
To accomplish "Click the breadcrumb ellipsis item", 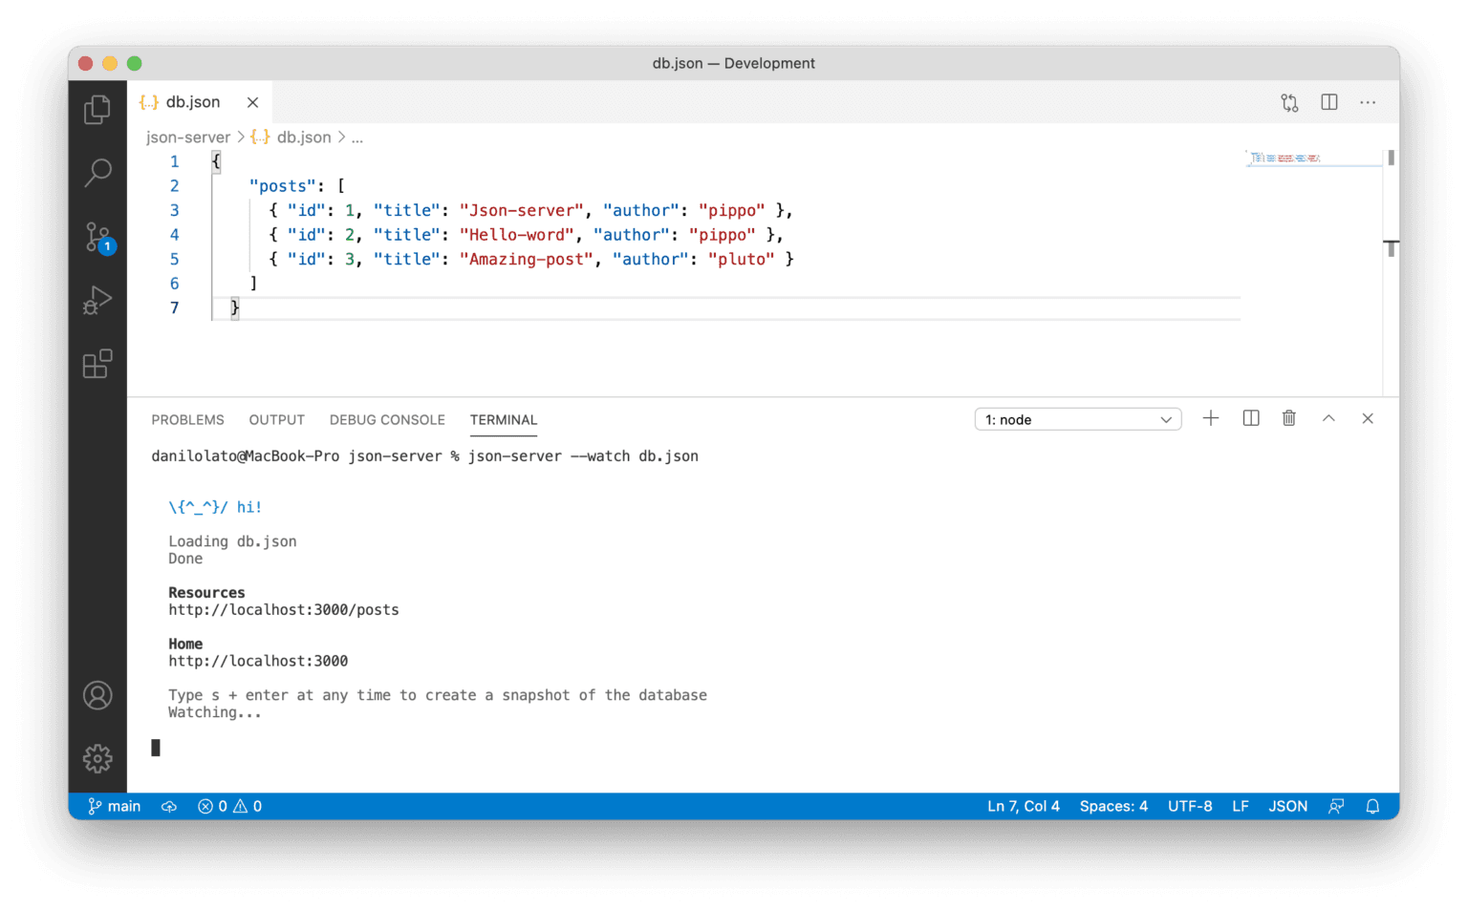I will pyautogui.click(x=356, y=138).
